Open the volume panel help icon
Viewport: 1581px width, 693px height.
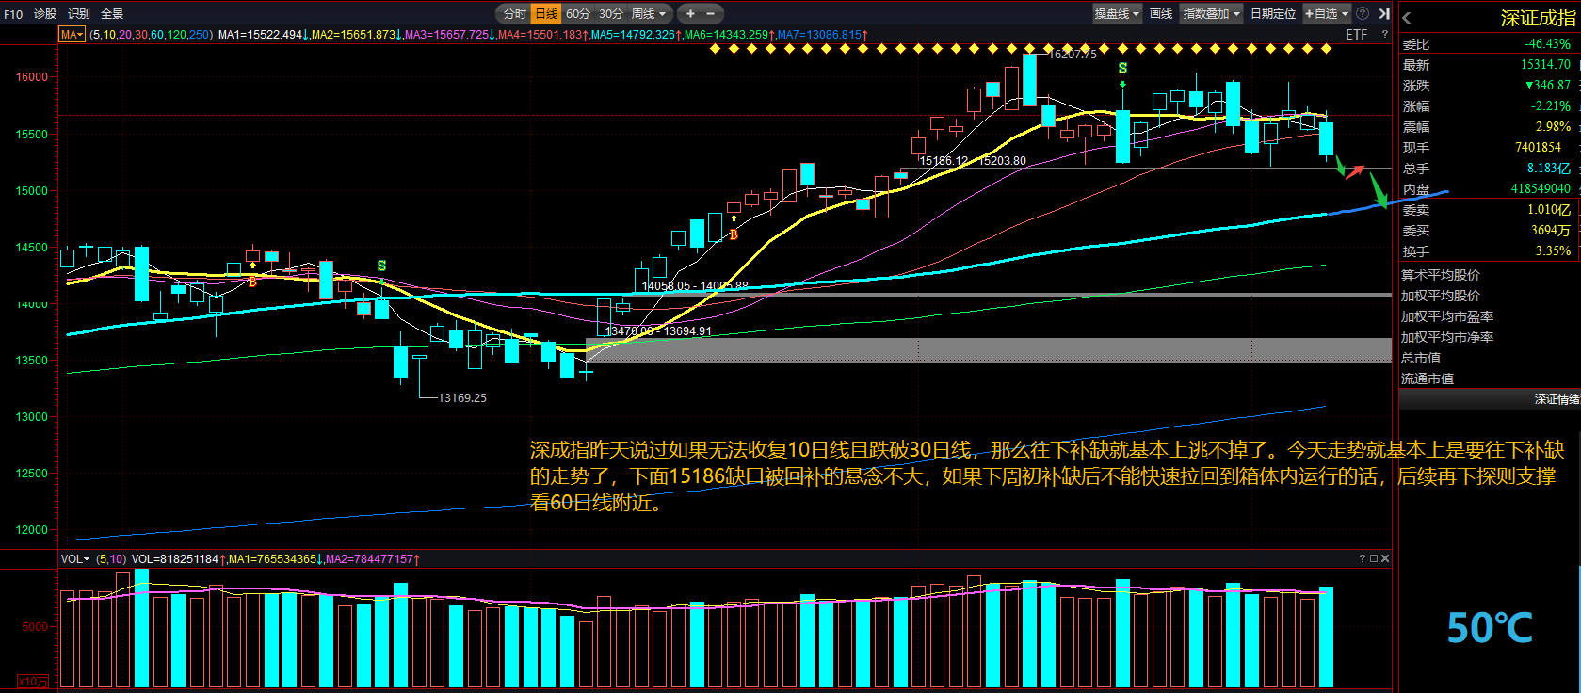pyautogui.click(x=1362, y=559)
